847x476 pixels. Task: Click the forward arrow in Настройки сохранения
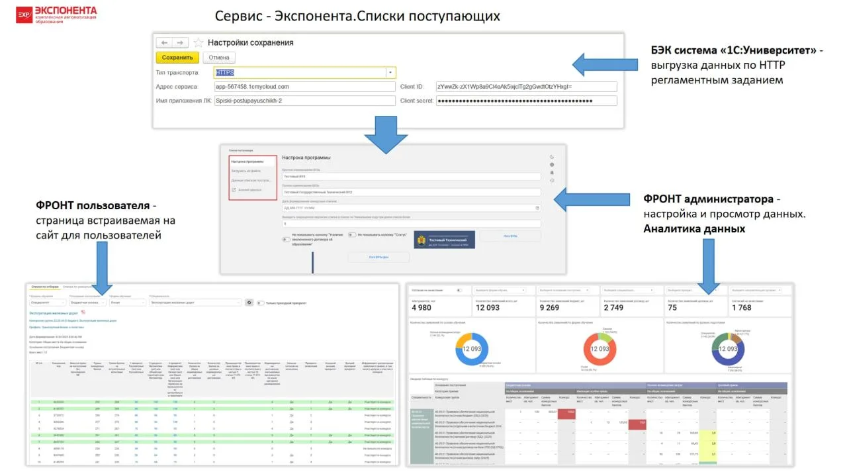click(x=181, y=42)
